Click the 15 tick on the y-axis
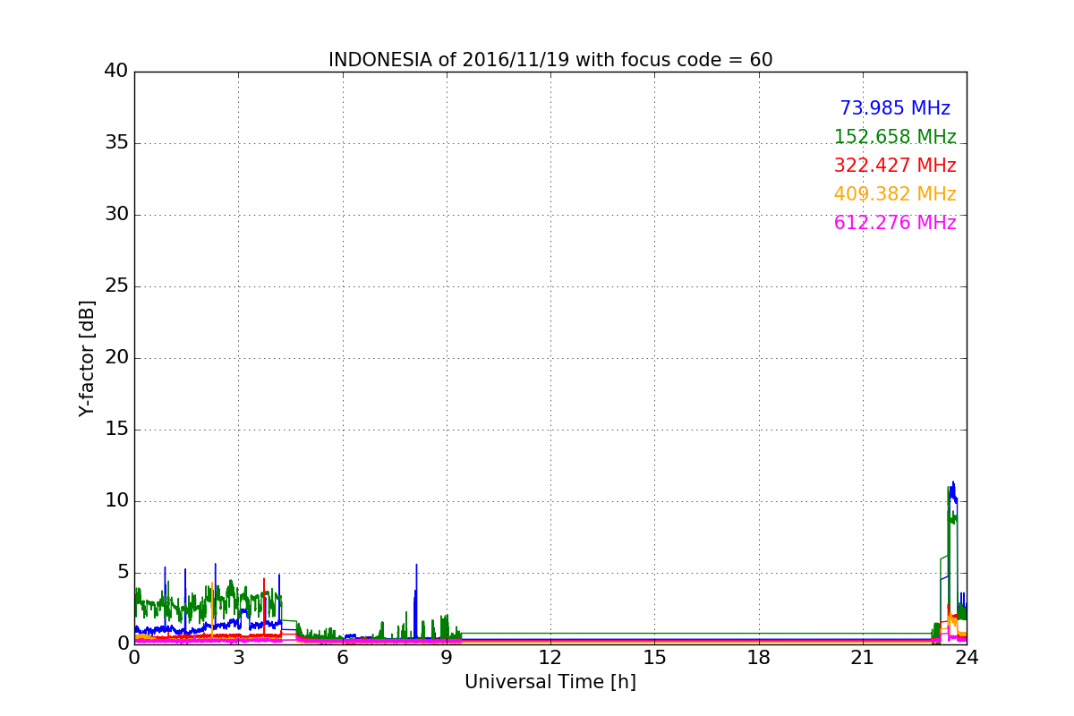 click(115, 430)
